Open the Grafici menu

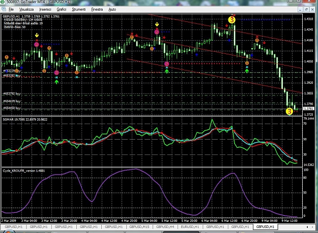(62, 9)
